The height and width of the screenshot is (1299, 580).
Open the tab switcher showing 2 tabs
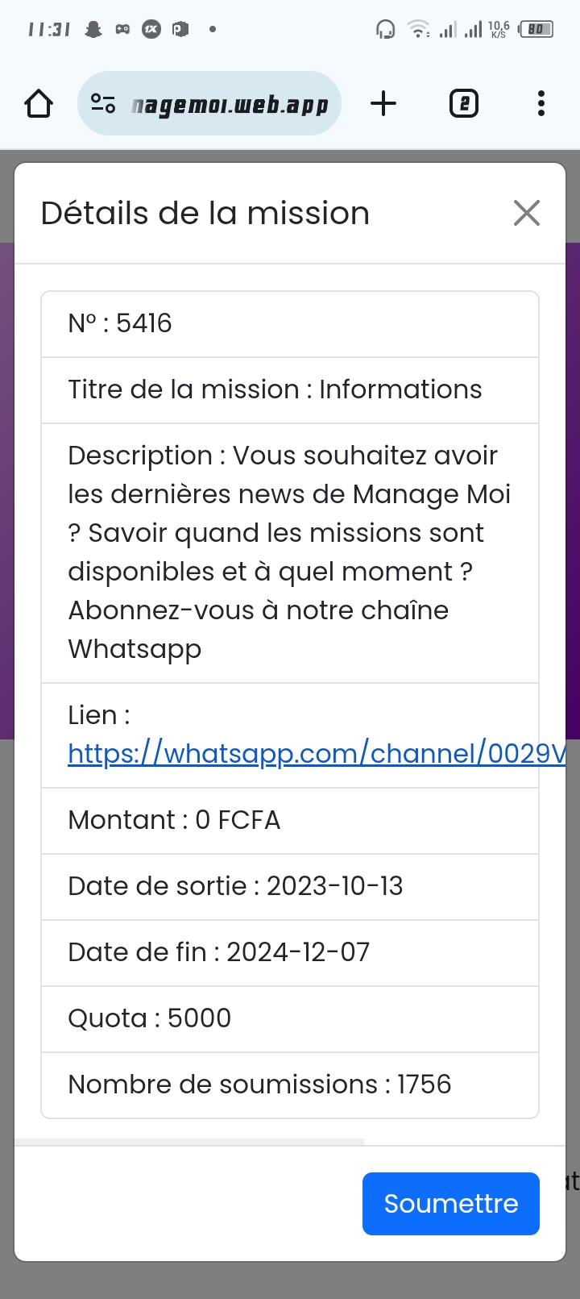pos(463,103)
